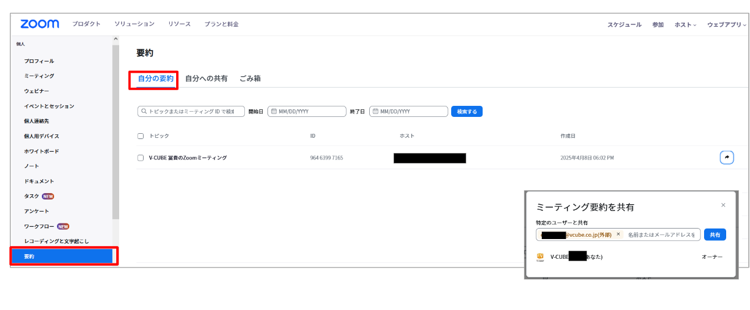The image size is (750, 310).
Task: Click the 参加 link
Action: tap(658, 24)
